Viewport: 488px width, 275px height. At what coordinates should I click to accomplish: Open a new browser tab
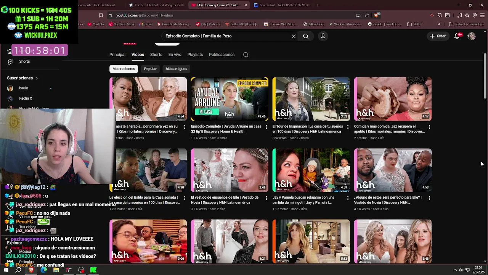coord(318,5)
